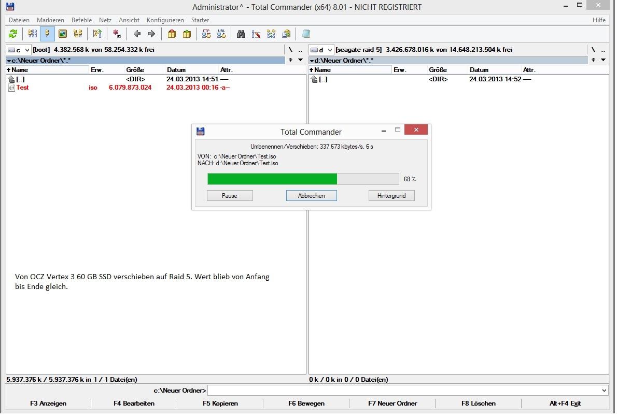Open the Markieren menu
This screenshot has height=418, width=617.
[x=50, y=20]
